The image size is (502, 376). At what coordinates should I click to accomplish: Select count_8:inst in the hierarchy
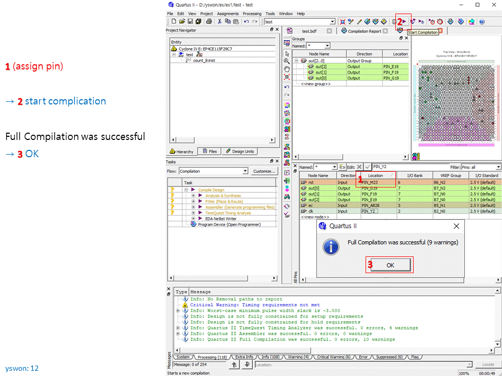[x=204, y=61]
